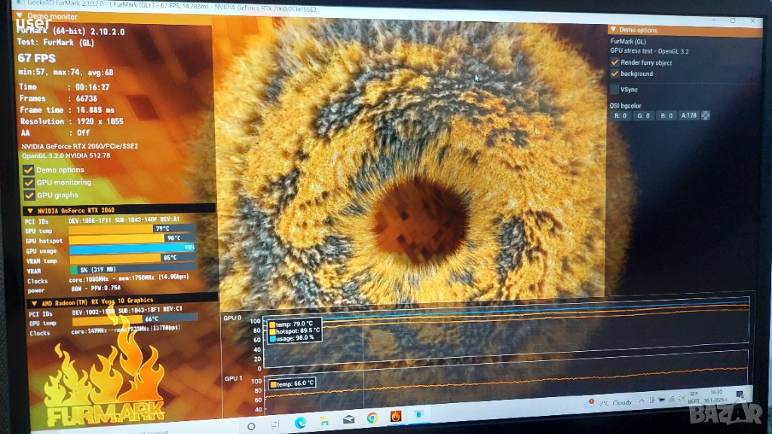Select the A:128 alpha value field
This screenshot has width=772, height=434.
[x=689, y=116]
